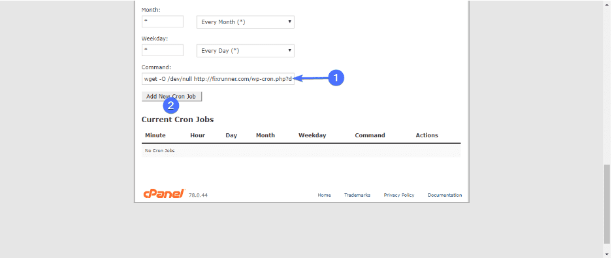Click the Actions column header
Viewport: 612px width, 260px height.
(x=427, y=135)
